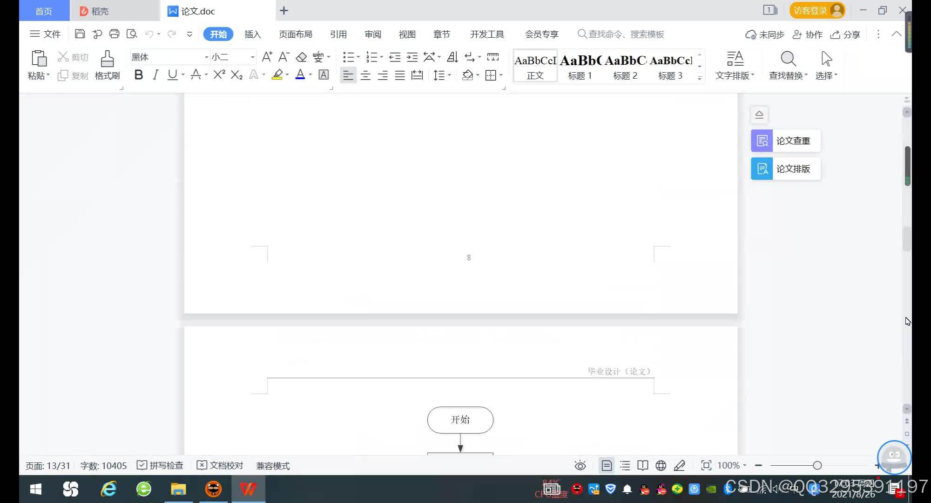This screenshot has height=503, width=931.
Task: Open the 文件 menu
Action: tap(45, 34)
